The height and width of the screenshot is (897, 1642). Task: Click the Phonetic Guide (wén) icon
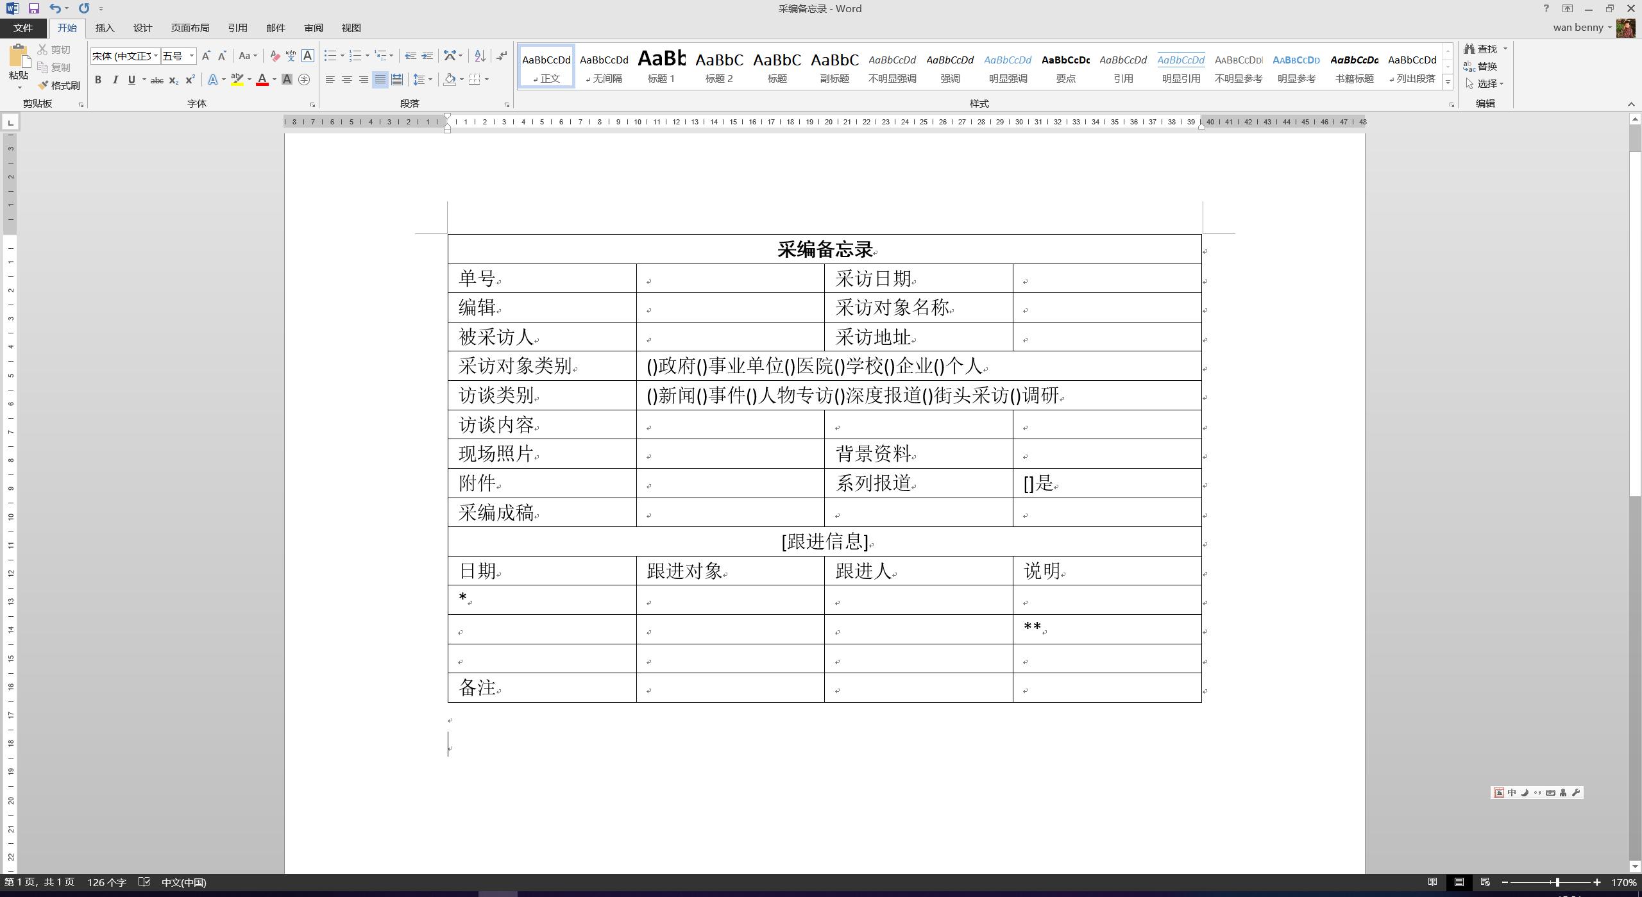pyautogui.click(x=291, y=56)
